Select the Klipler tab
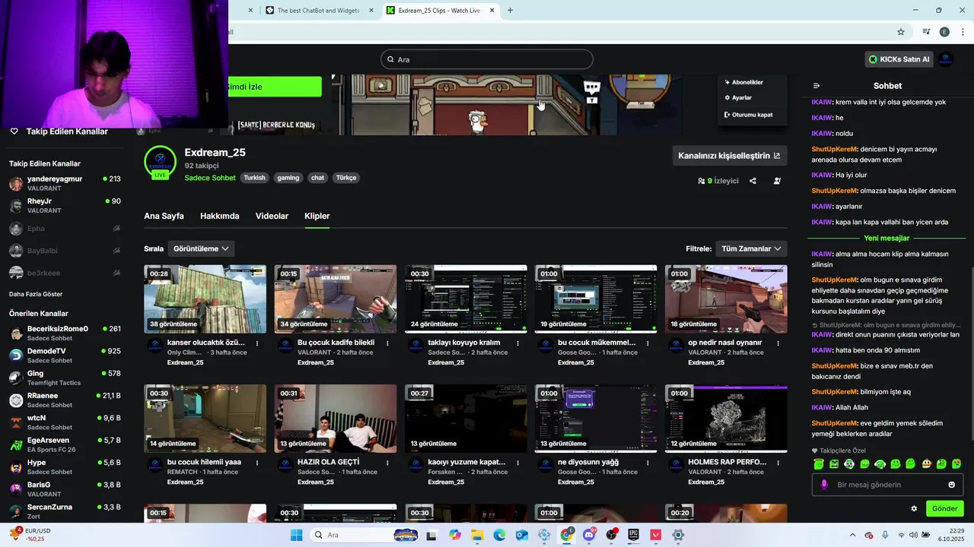The width and height of the screenshot is (974, 547). 317,216
